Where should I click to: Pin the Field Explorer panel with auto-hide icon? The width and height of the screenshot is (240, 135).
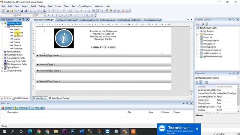click(x=23, y=19)
